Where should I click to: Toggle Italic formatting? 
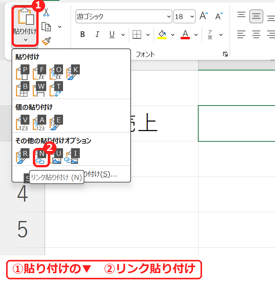point(97,34)
